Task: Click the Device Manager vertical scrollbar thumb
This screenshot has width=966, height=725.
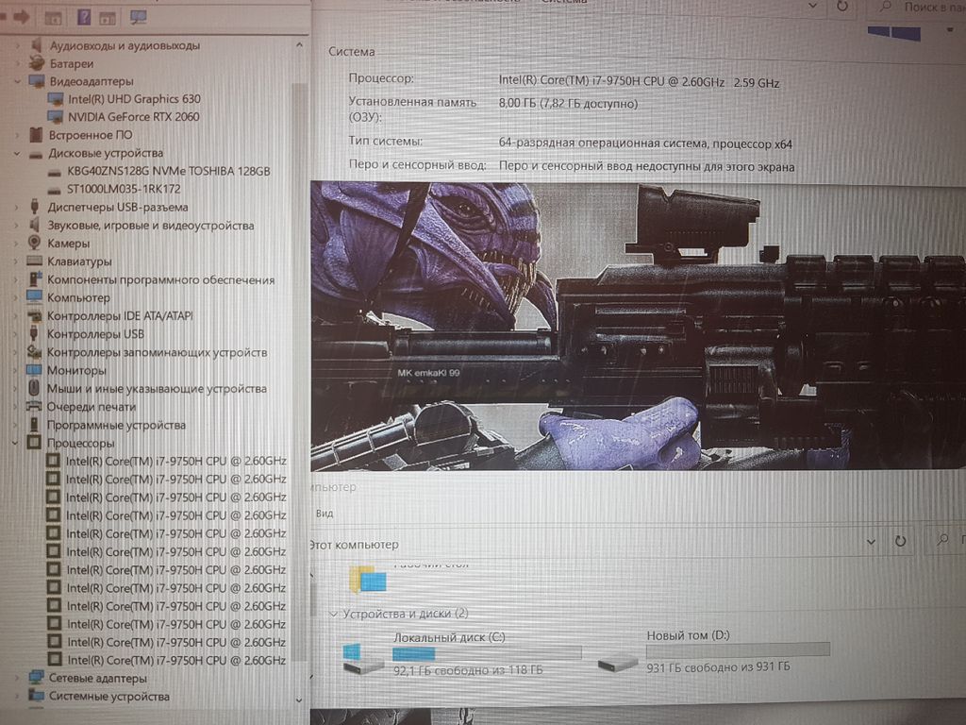Action: tap(299, 370)
